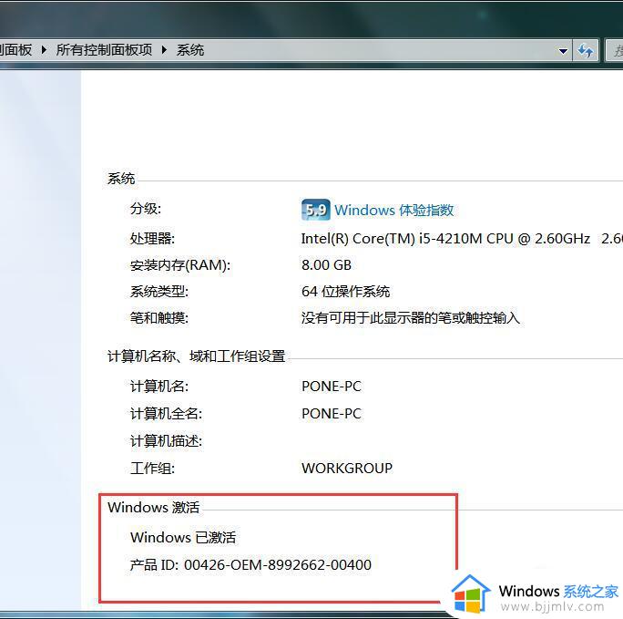The image size is (623, 619).
Task: Click the 计算机名称、域和工作组设置 section heading
Action: 196,356
